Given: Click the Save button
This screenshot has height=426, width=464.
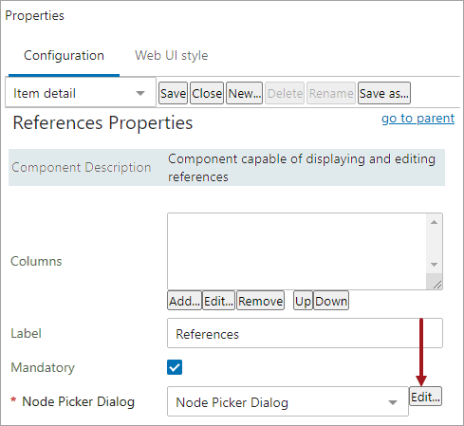Looking at the screenshot, I should pyautogui.click(x=173, y=93).
